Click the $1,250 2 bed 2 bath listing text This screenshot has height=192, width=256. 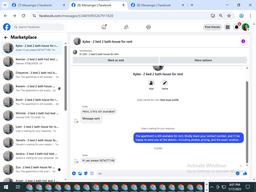(99, 54)
